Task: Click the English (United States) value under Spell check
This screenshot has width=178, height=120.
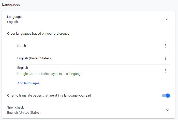Action: point(24,113)
